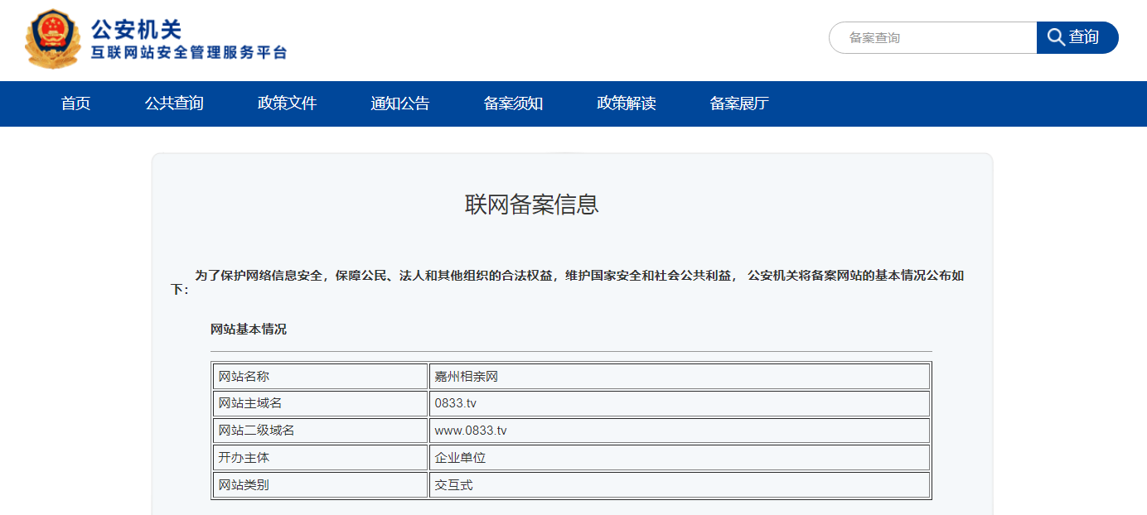The width and height of the screenshot is (1147, 515).
Task: Click the 联网备案信息 page heading
Action: click(531, 205)
